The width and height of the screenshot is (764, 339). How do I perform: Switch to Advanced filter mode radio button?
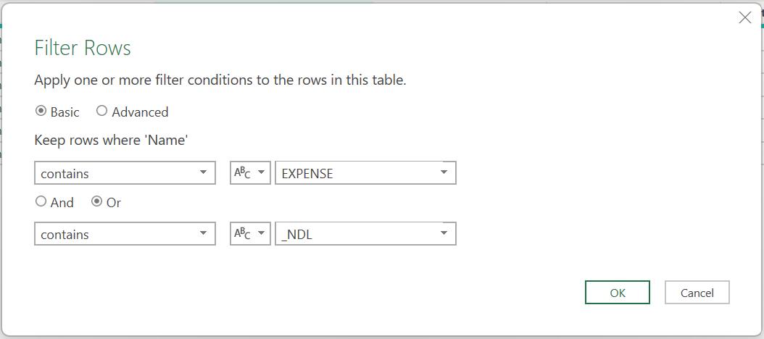click(x=101, y=111)
